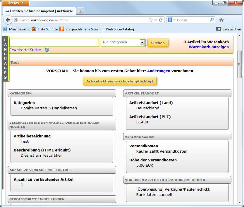Viewport: 244px width, 207px height.
Task: Open the URL history dropdown arrow
Action: click(x=156, y=20)
